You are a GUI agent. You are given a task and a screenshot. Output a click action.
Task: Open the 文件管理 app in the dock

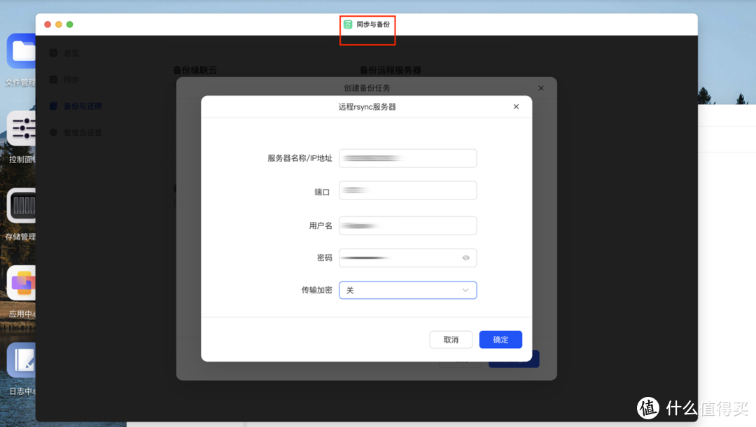[21, 52]
